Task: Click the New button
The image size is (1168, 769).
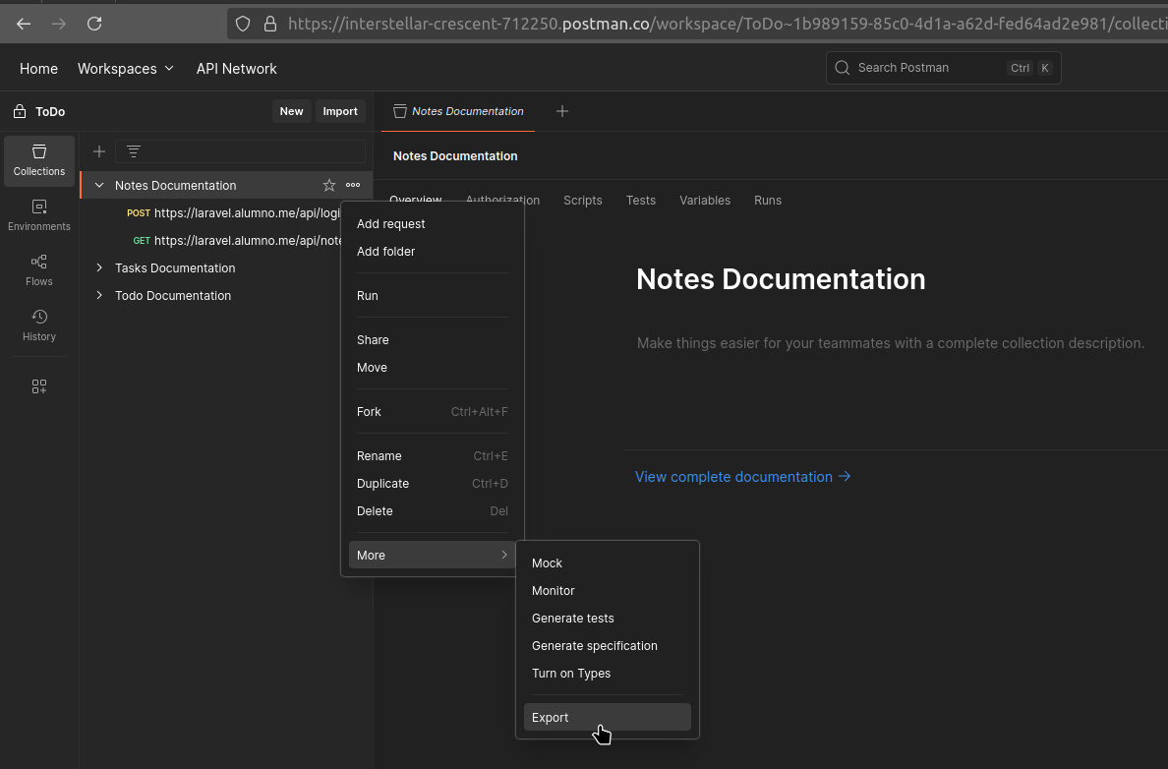Action: click(x=291, y=111)
